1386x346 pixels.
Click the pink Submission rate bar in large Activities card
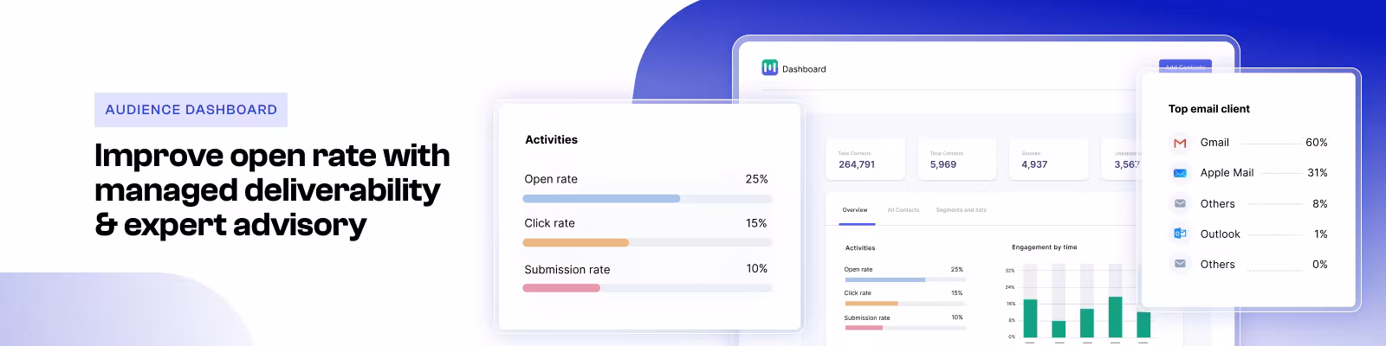(561, 288)
